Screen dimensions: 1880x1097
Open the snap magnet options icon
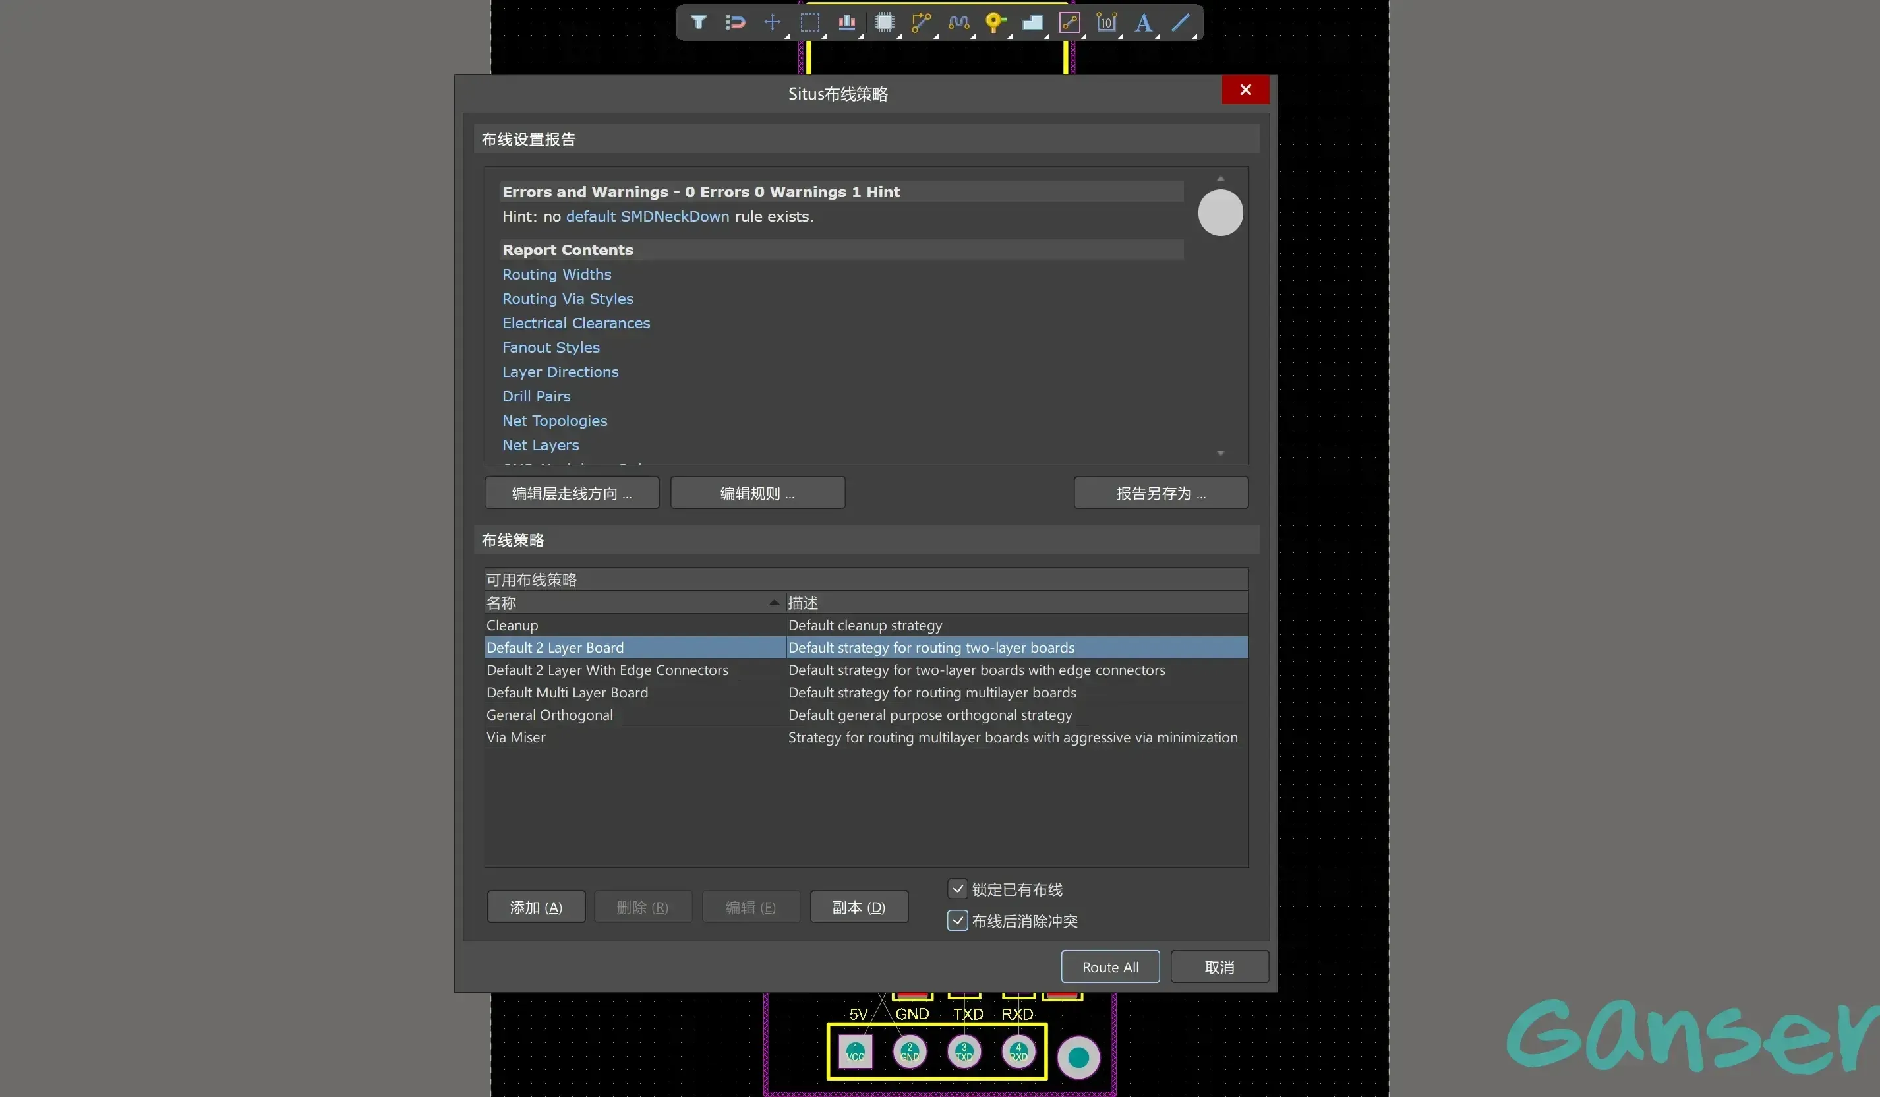point(735,22)
